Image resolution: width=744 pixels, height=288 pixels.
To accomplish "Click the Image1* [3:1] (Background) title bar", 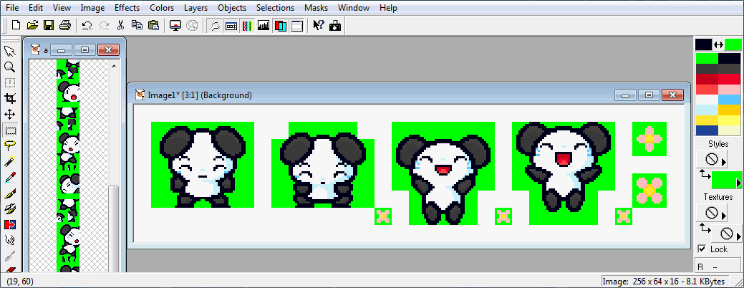I will (x=408, y=95).
